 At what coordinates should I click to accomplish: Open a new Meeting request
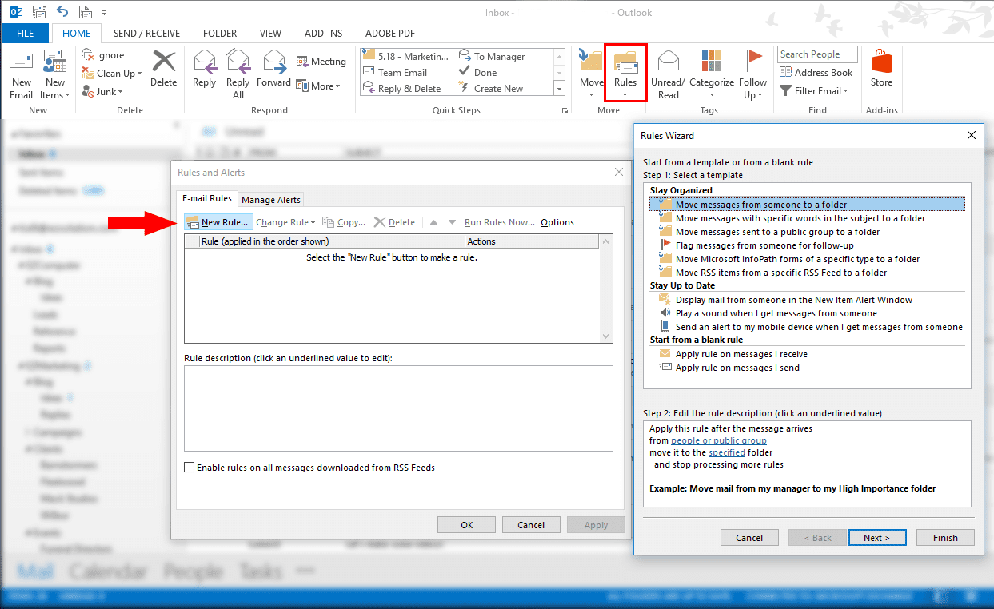[321, 61]
